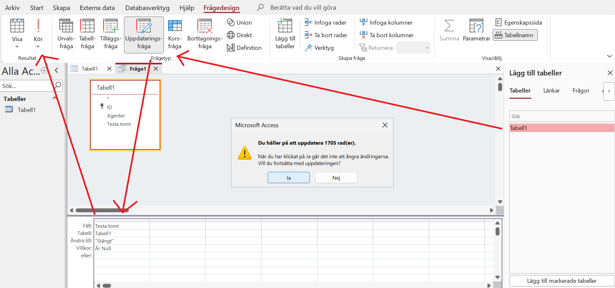Click Sök field in Lägg till tabeller

pyautogui.click(x=562, y=116)
